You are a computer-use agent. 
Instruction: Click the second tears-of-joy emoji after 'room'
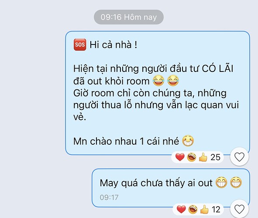(173, 81)
